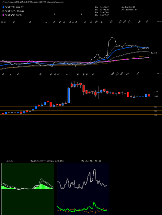
Task: Click the 'MACD:' panel heading
Action: coord(9,161)
